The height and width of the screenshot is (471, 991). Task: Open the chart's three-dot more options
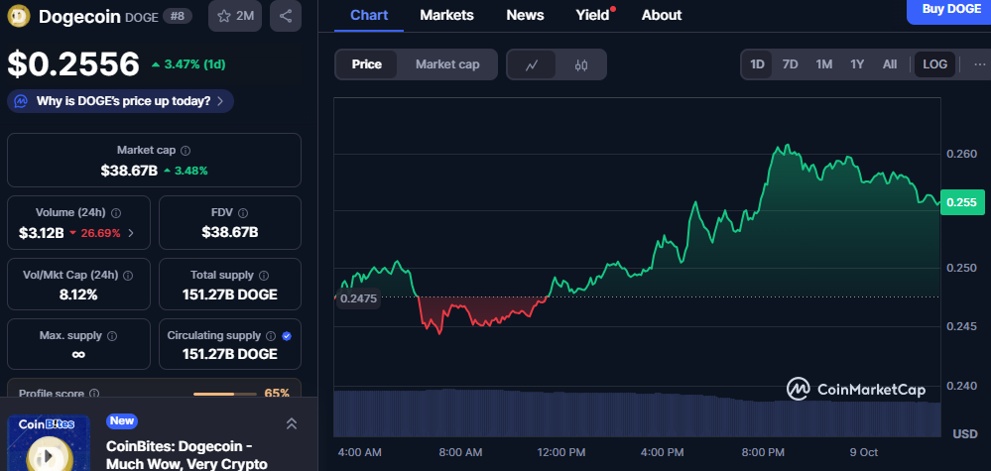pyautogui.click(x=980, y=64)
